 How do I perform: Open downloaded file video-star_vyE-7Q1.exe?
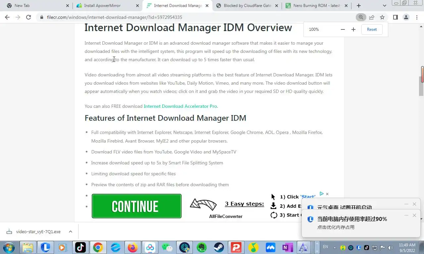pyautogui.click(x=38, y=232)
